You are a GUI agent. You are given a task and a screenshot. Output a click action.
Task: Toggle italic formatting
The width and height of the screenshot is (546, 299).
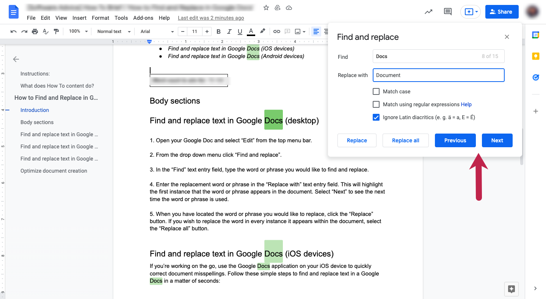[229, 31]
